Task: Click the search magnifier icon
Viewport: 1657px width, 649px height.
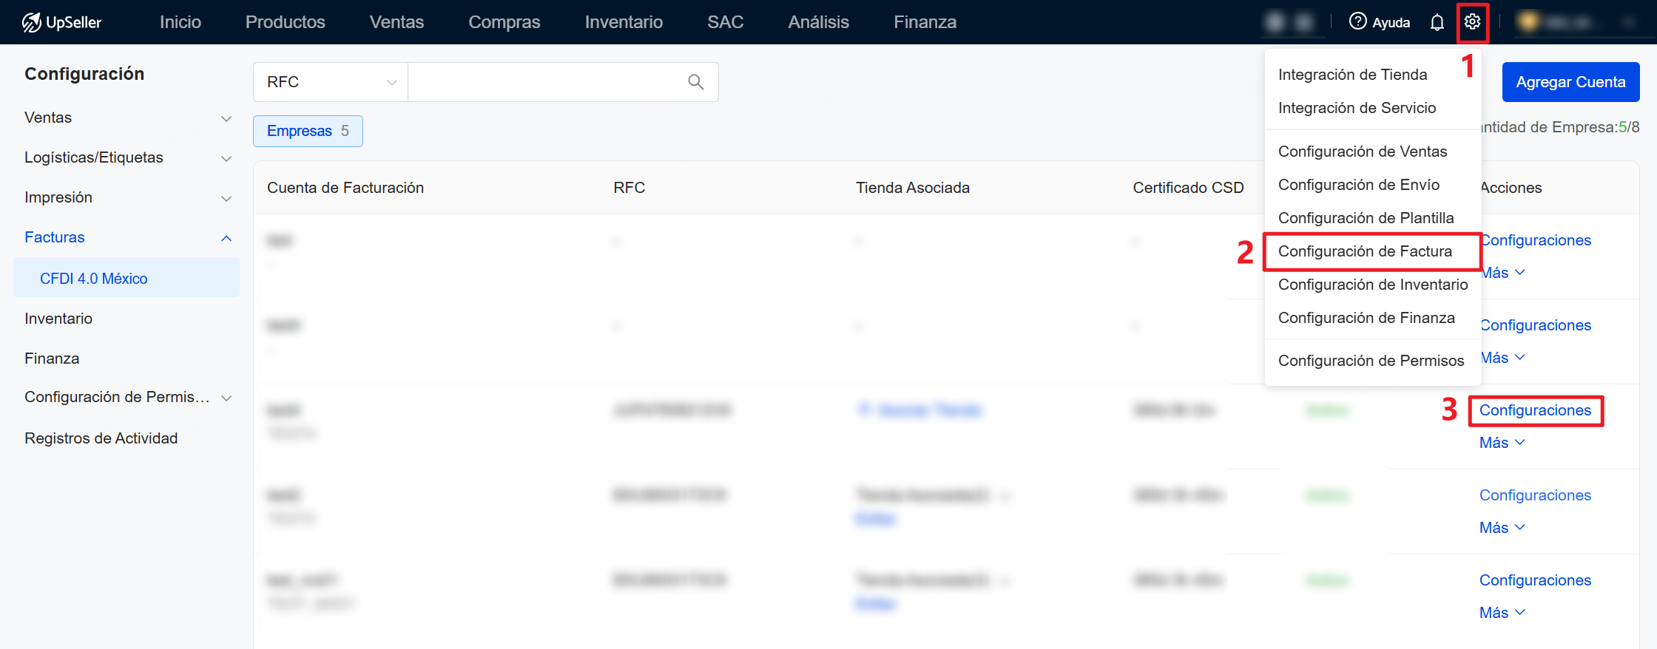Action: pos(695,82)
